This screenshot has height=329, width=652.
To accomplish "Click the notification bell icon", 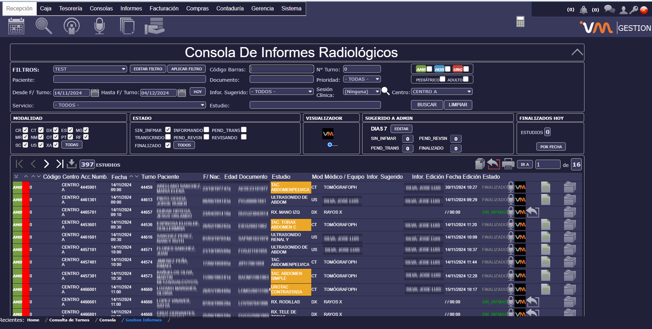I will (583, 10).
